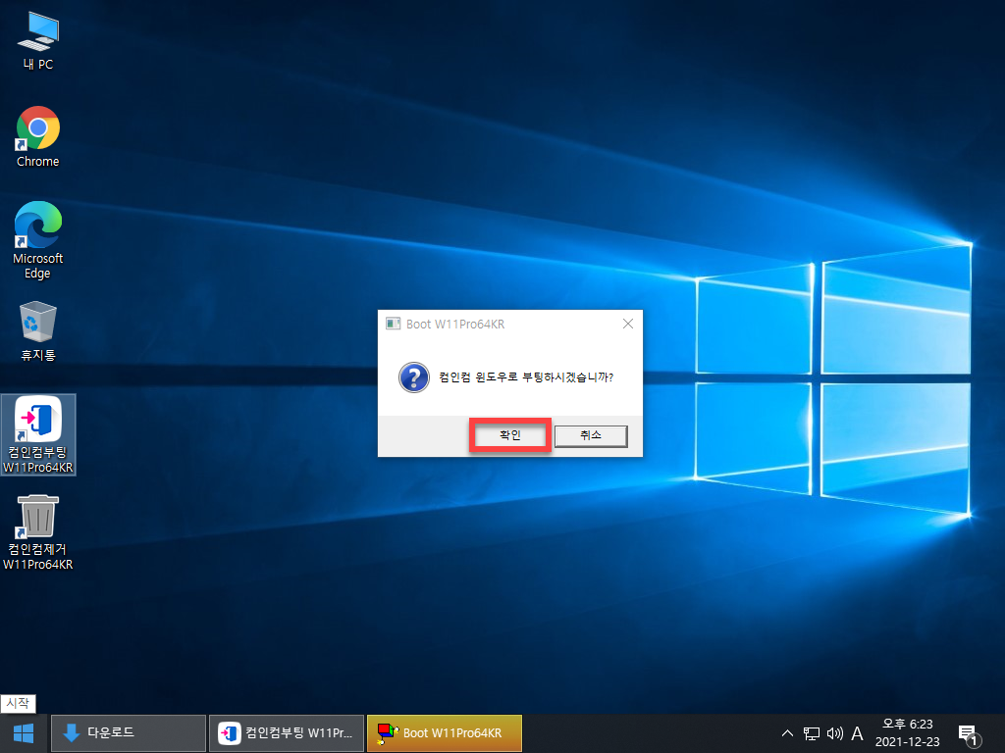Switch to 컴인컴부팅 W11Pr... taskbar item
The image size is (1005, 753).
click(x=287, y=733)
